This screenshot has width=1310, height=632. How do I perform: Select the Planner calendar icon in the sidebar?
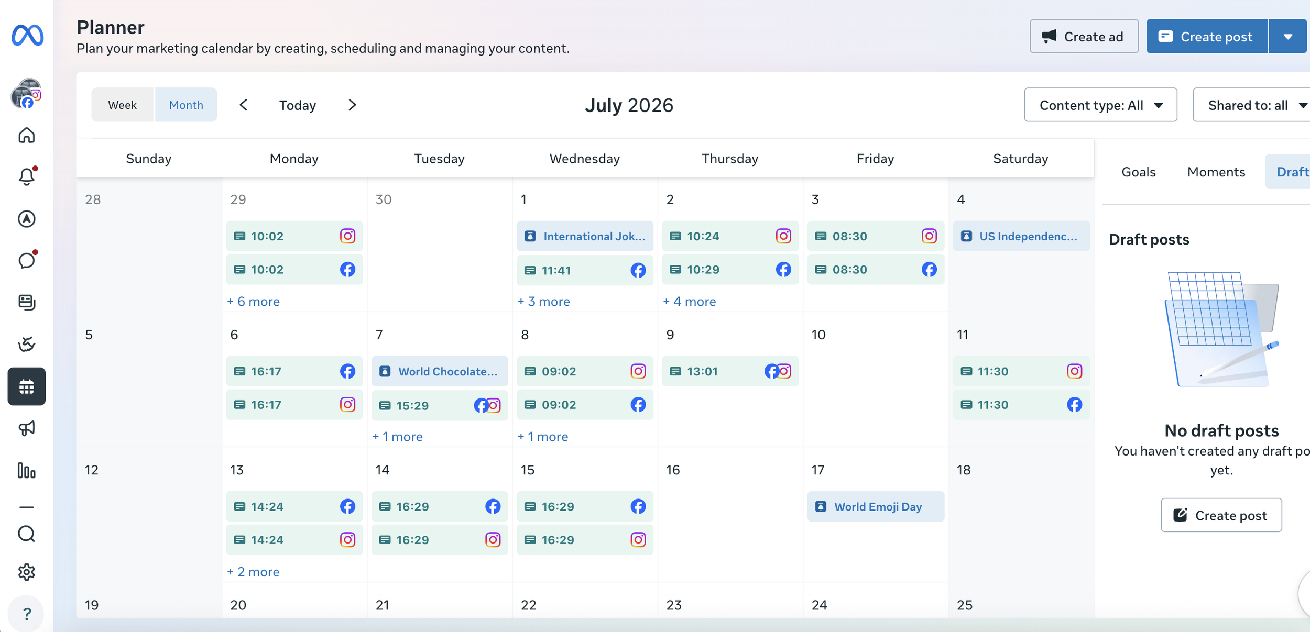click(27, 386)
